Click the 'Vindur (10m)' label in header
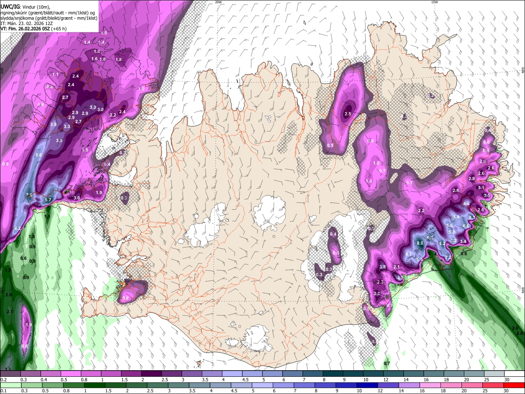This screenshot has height=394, width=525. 36,7
